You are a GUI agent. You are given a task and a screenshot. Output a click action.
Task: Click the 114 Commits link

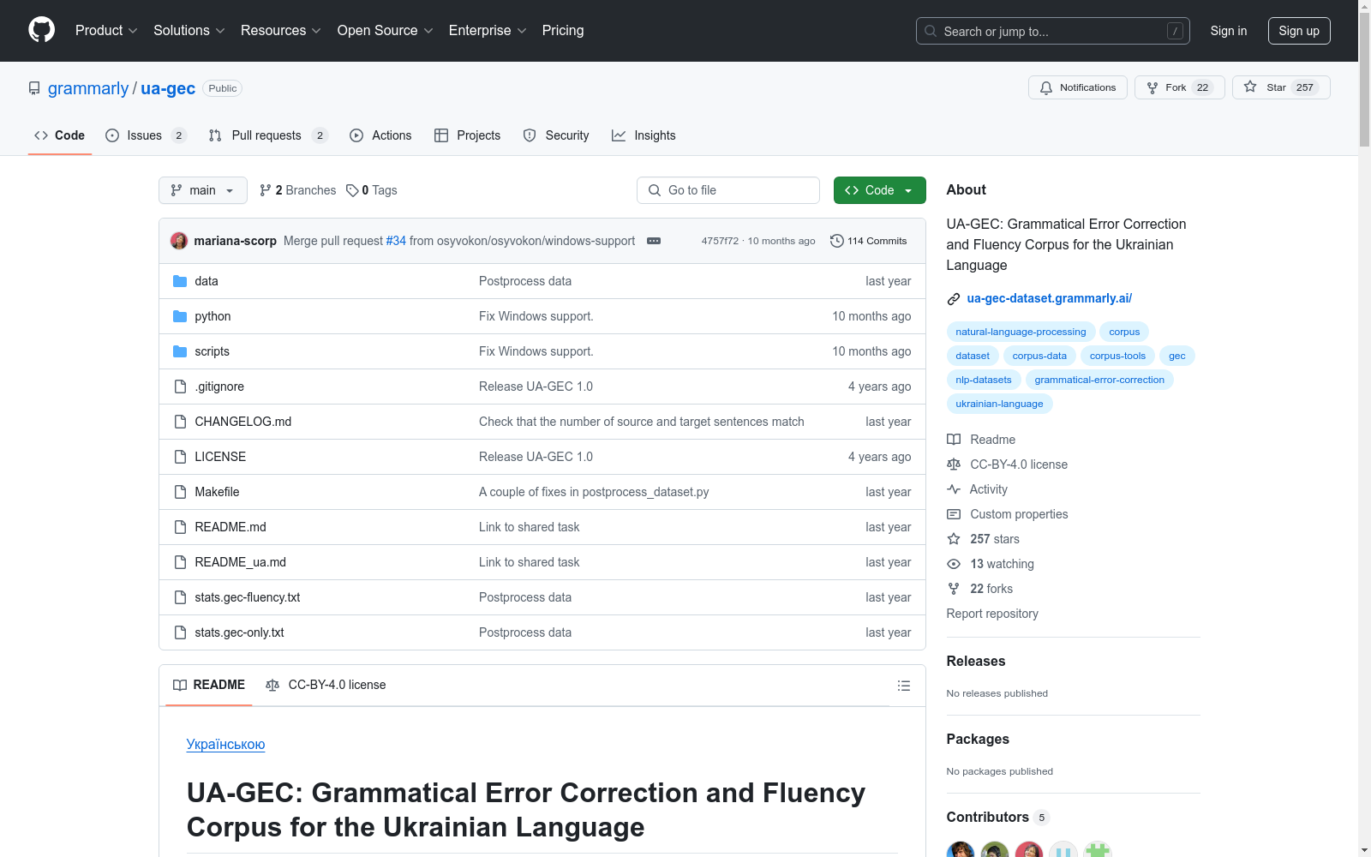point(868,241)
